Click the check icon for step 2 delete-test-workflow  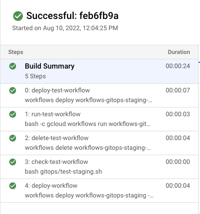click(13, 138)
